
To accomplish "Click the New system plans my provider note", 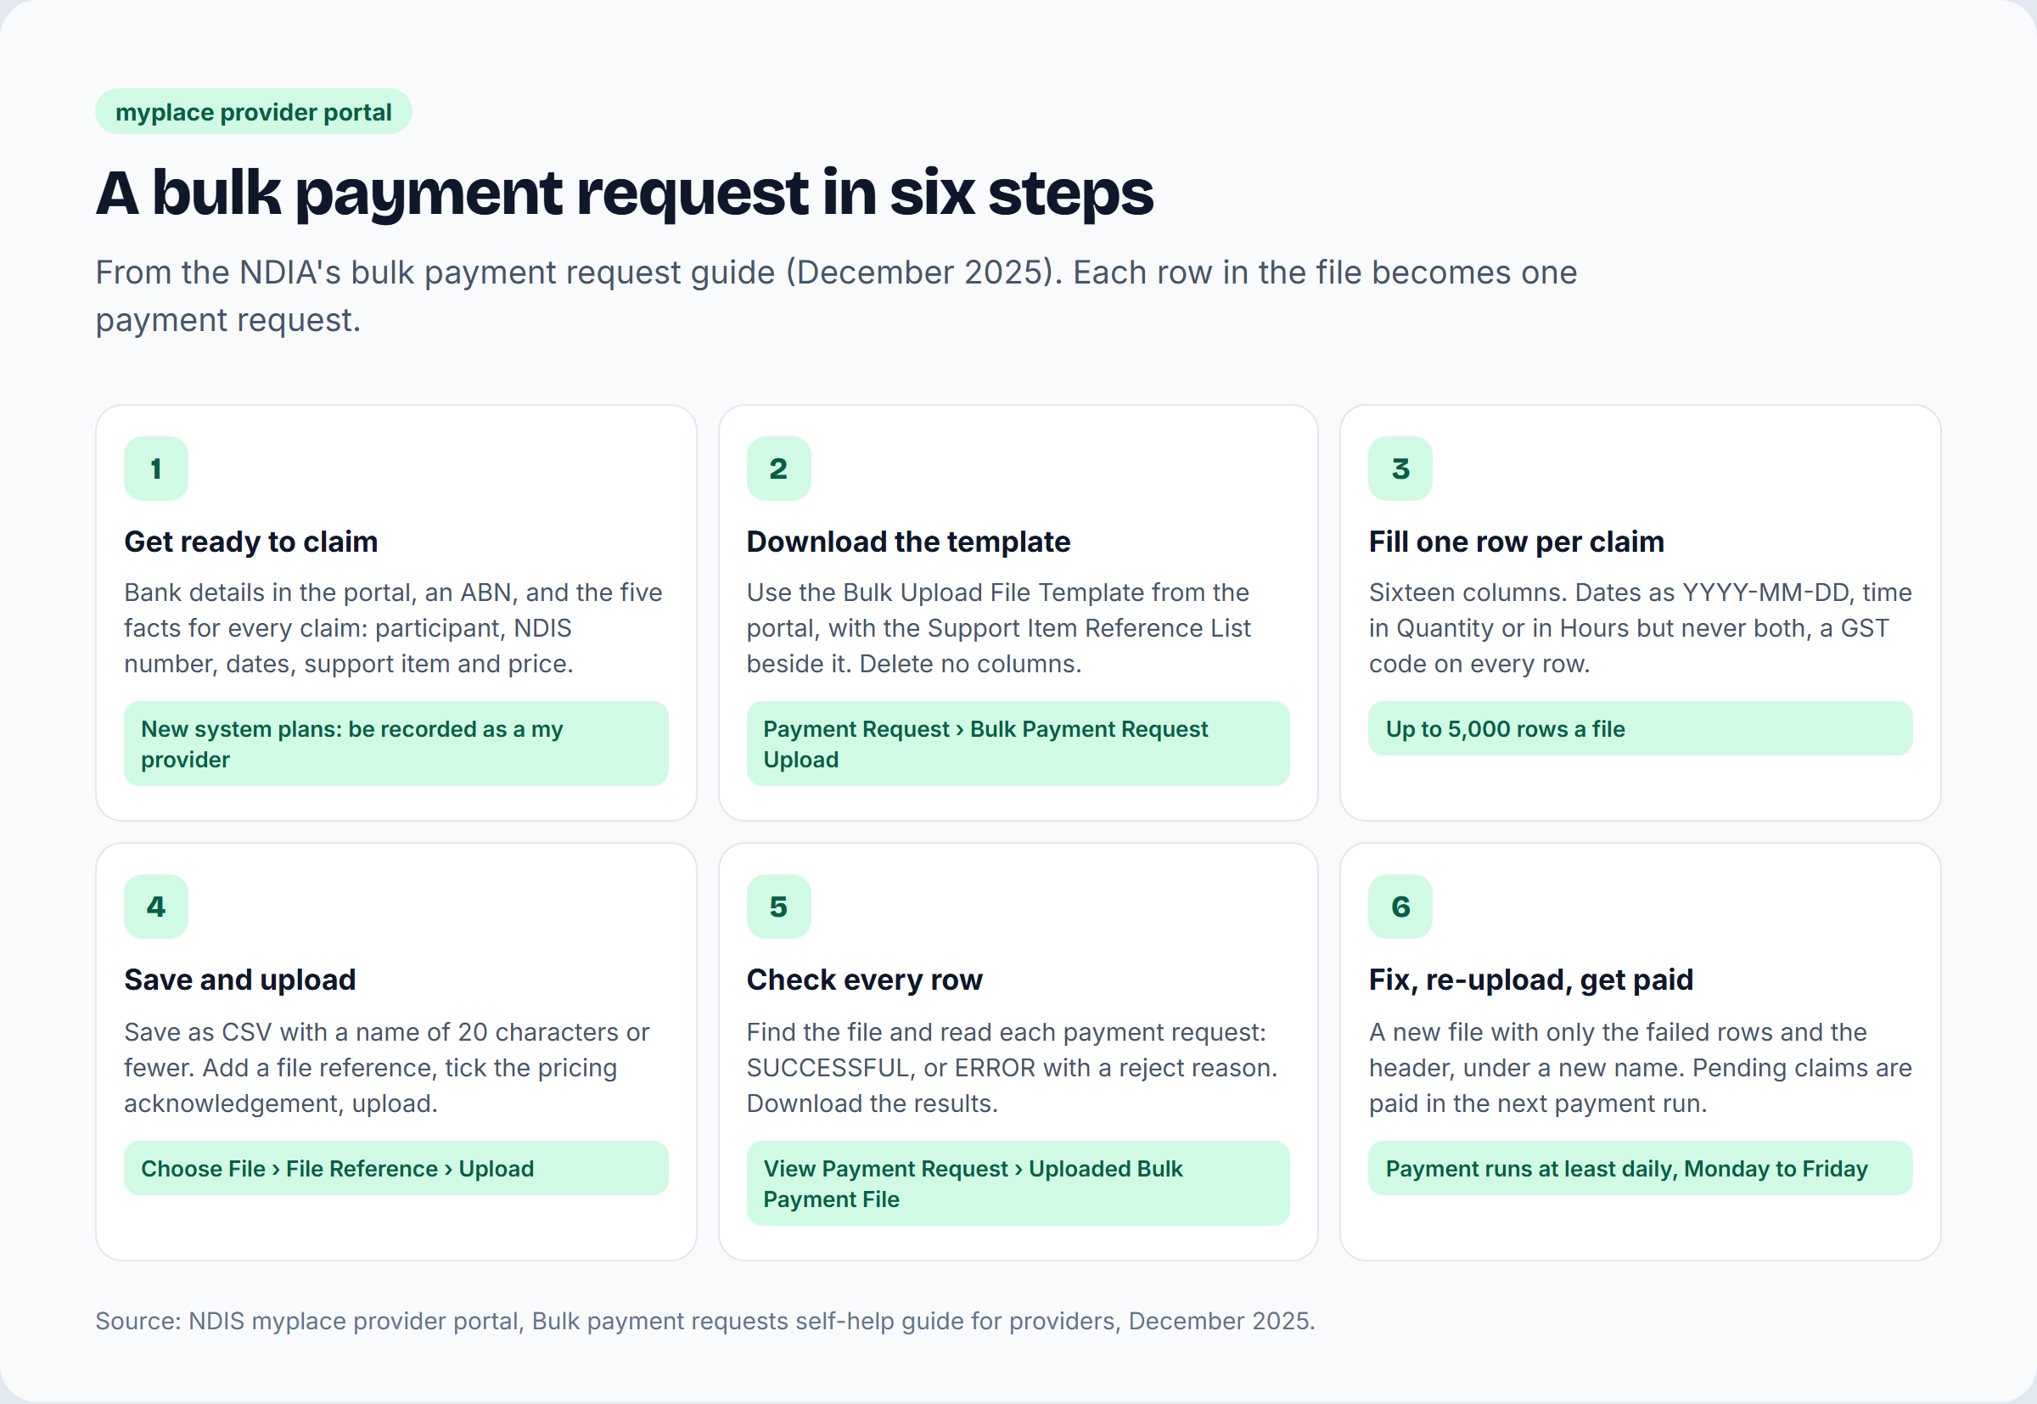I will [x=396, y=744].
